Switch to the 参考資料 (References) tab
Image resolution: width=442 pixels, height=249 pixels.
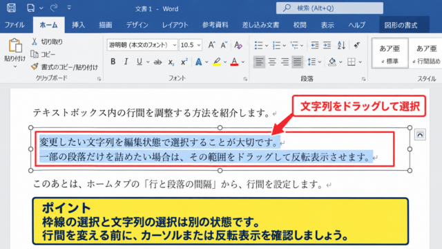pyautogui.click(x=215, y=25)
